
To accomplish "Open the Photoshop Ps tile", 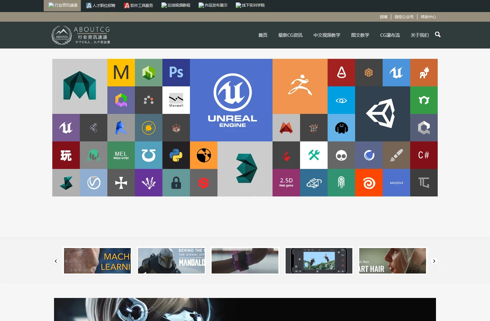I will (176, 73).
